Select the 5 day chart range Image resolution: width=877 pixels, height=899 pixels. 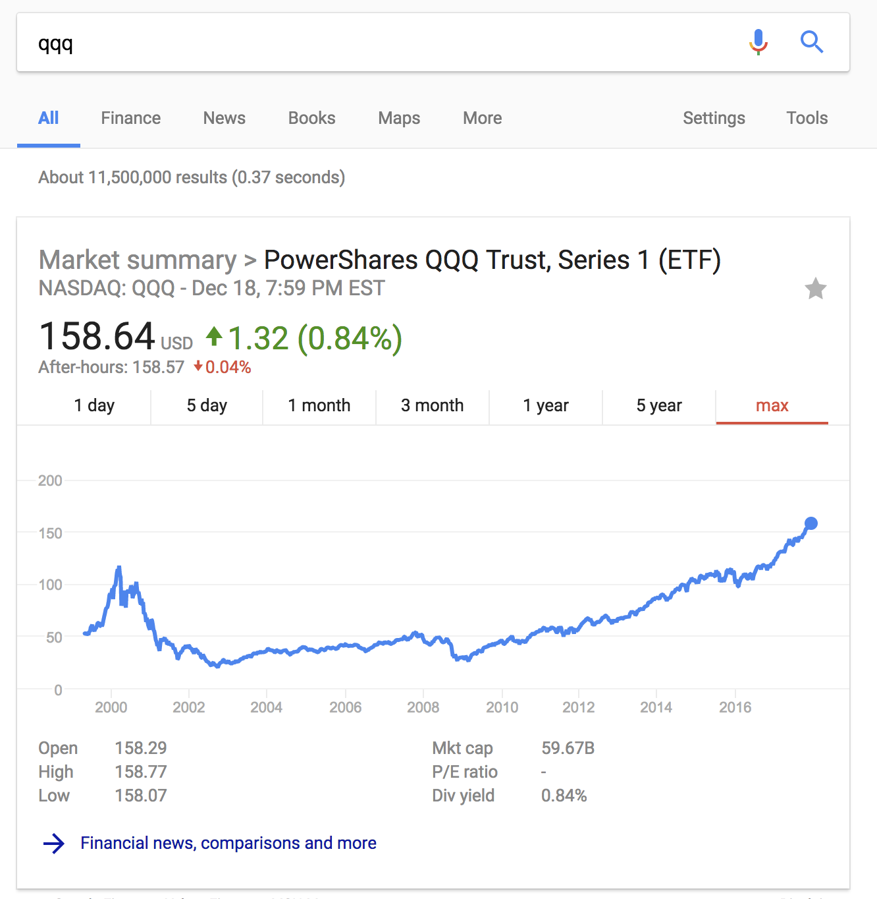click(207, 405)
